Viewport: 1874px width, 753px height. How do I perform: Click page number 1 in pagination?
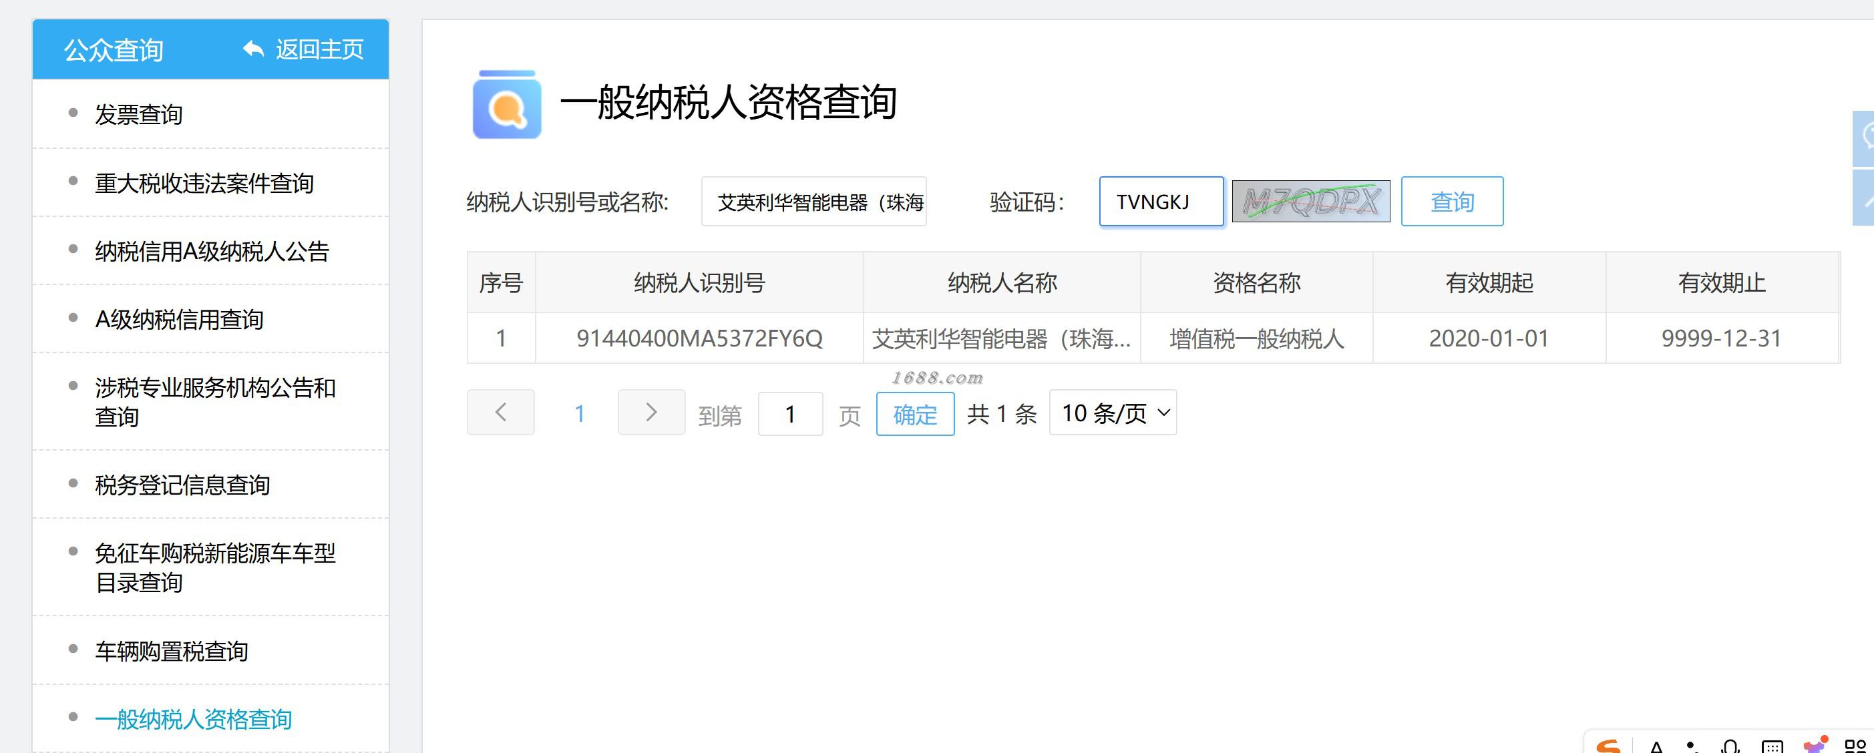pos(579,414)
